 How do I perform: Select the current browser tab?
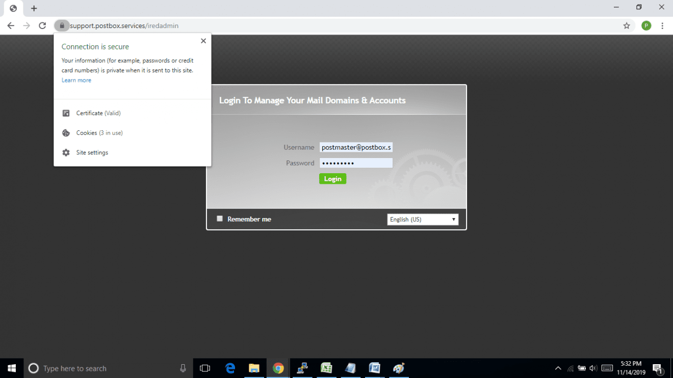pos(13,8)
